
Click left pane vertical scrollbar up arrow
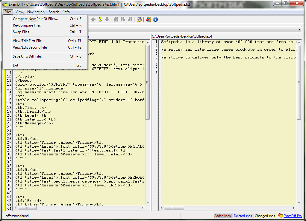(x=148, y=42)
